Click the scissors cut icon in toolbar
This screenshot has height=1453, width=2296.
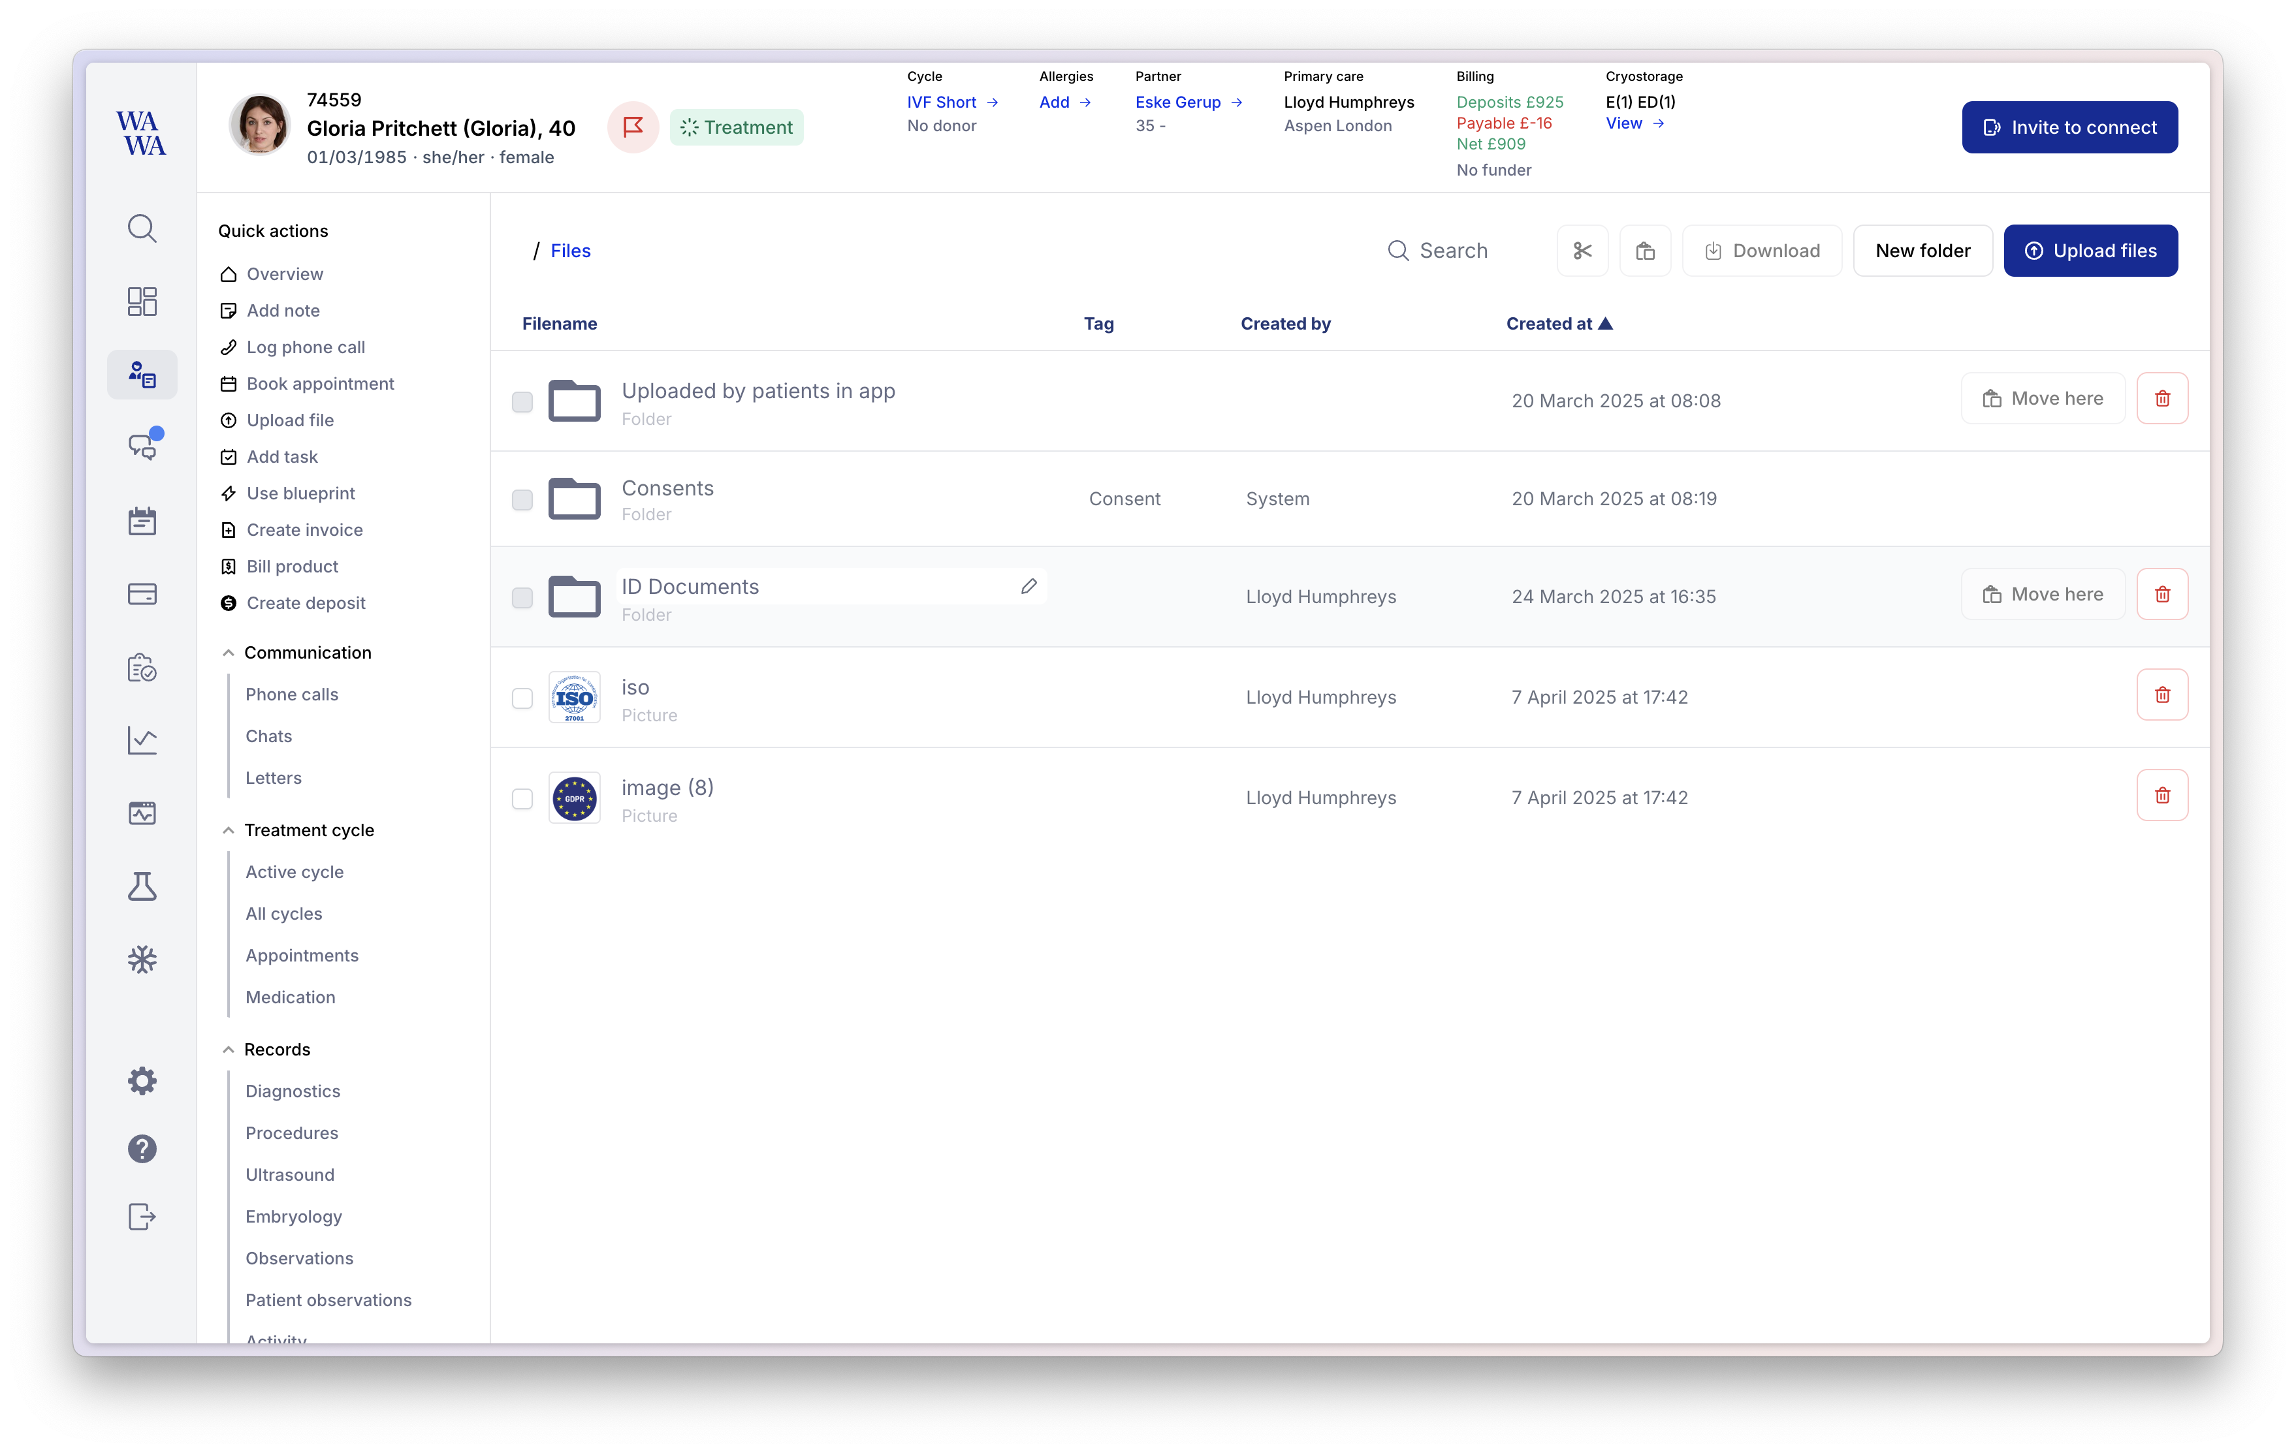(x=1582, y=251)
